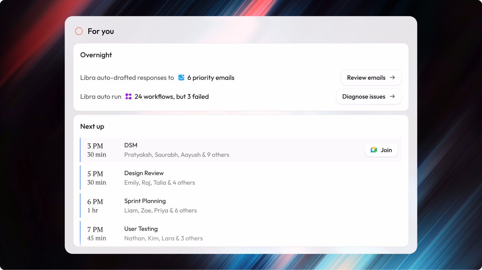Click the "1 hr" duration for Sprint Planning
482x270 pixels.
tap(93, 210)
